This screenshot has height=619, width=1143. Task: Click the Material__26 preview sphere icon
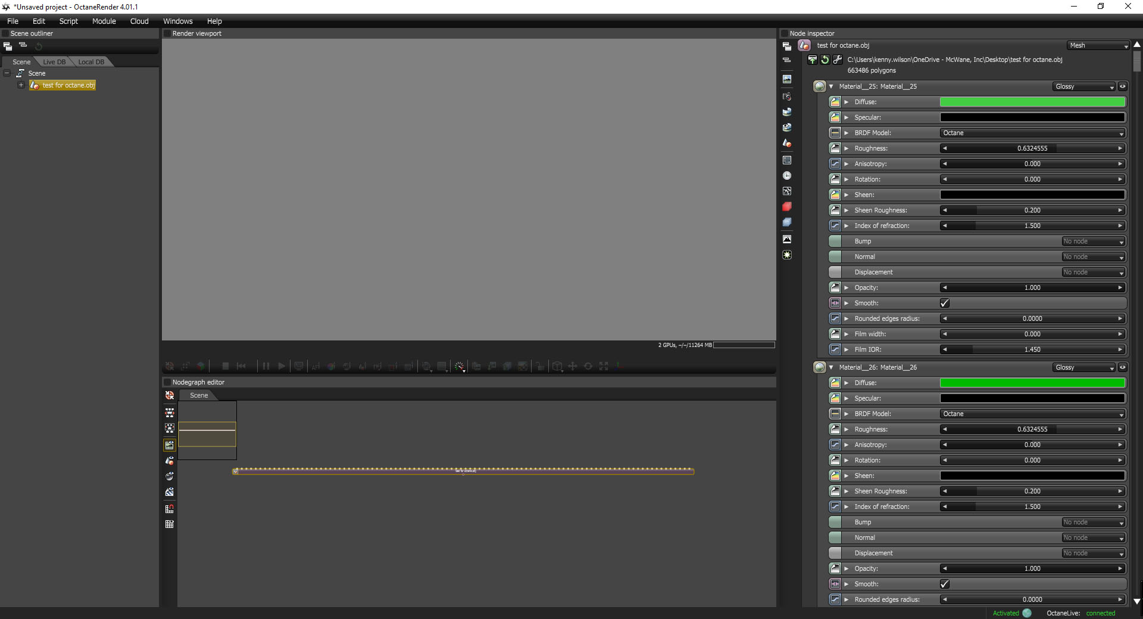point(820,367)
